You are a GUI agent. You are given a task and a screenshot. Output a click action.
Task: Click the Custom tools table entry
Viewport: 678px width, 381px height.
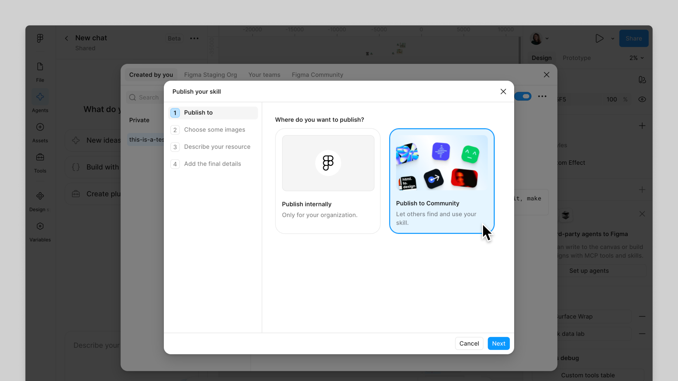(x=588, y=375)
